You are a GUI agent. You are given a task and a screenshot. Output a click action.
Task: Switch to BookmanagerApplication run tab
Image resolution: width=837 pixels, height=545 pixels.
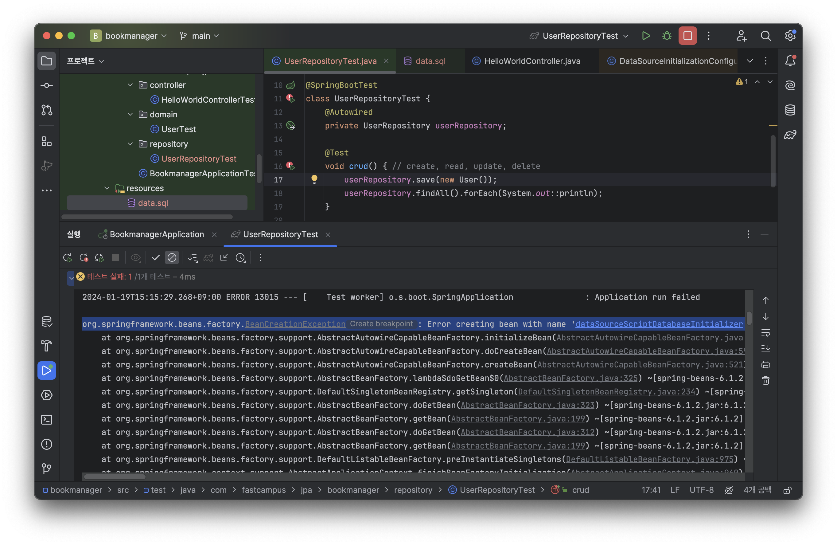click(x=157, y=234)
